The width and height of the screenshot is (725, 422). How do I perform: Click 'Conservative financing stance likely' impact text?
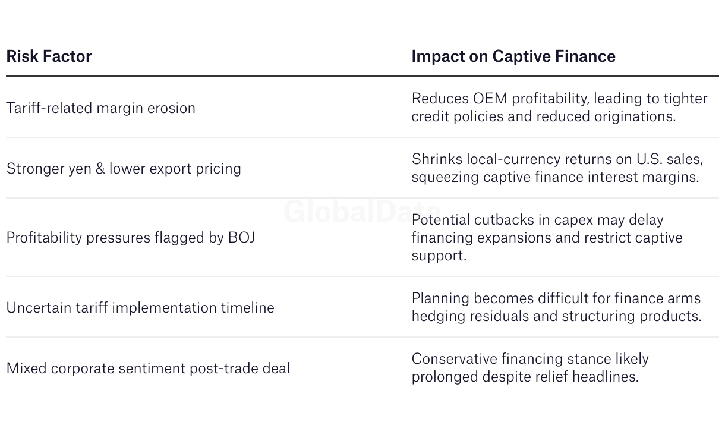pyautogui.click(x=529, y=359)
